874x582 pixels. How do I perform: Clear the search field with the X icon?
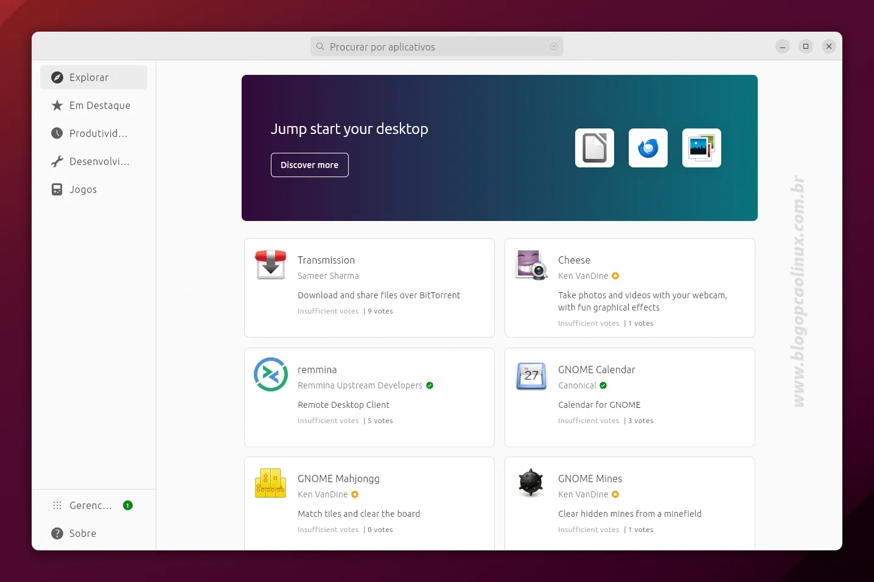pos(554,46)
